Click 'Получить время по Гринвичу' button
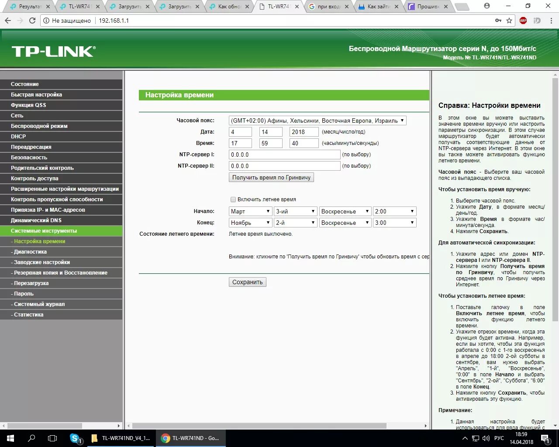Screen dimensions: 559x447 pyautogui.click(x=271, y=178)
